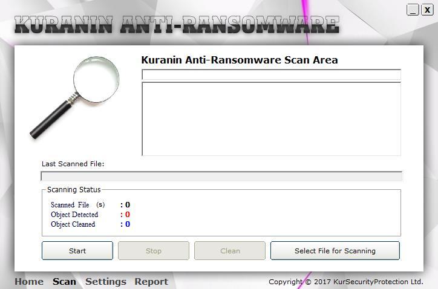
Task: Click the Stop button
Action: [154, 251]
